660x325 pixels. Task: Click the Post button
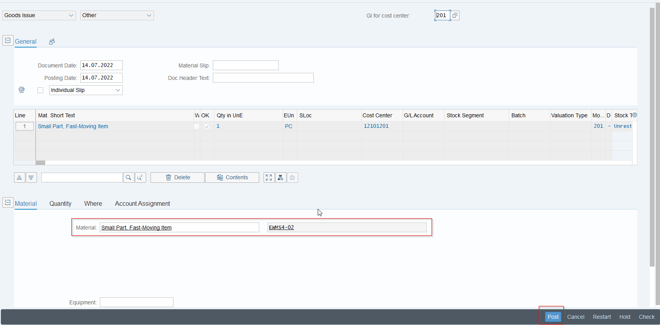(553, 317)
